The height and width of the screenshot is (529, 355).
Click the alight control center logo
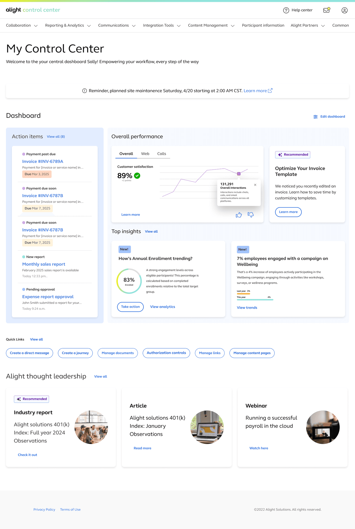pos(33,10)
